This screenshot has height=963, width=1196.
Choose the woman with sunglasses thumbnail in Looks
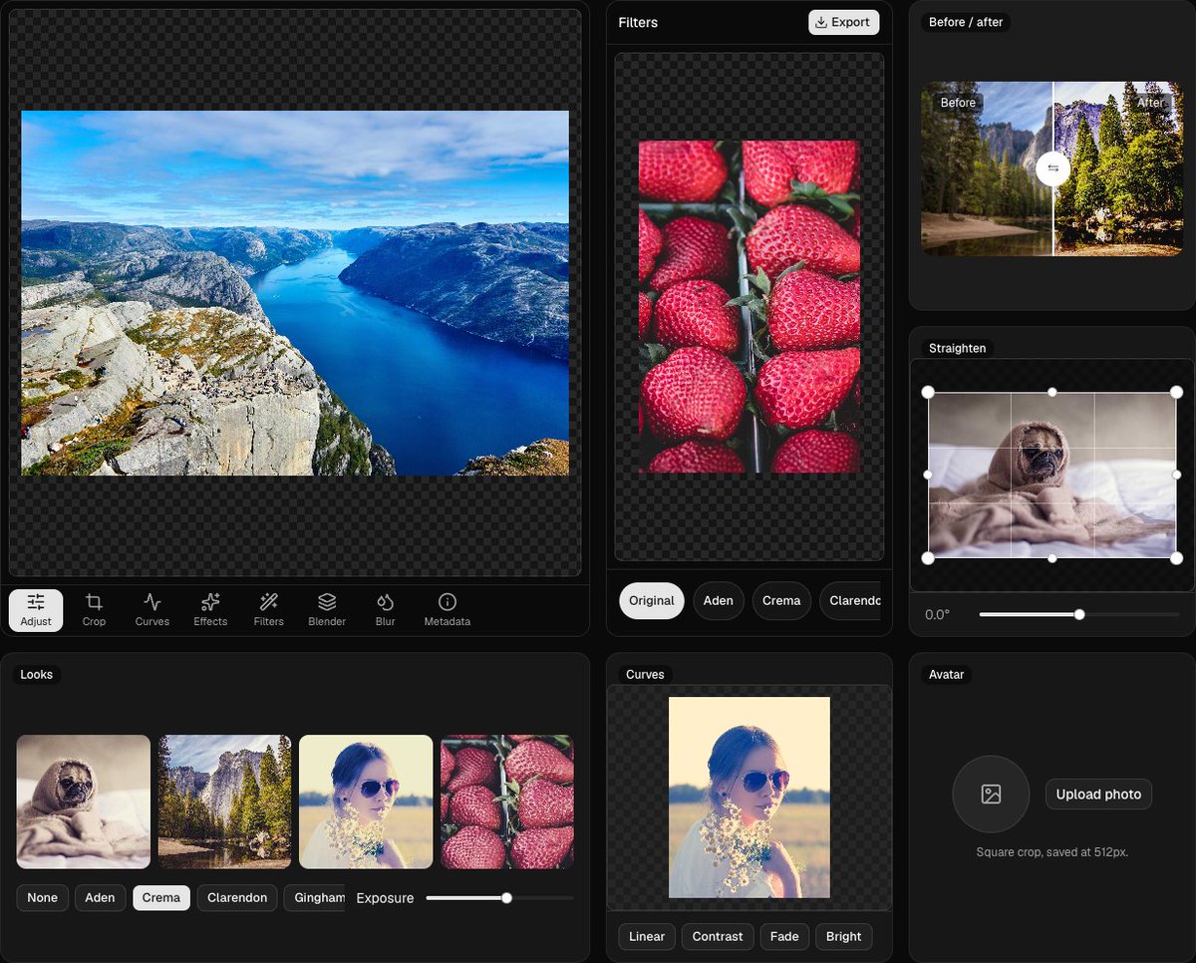366,802
